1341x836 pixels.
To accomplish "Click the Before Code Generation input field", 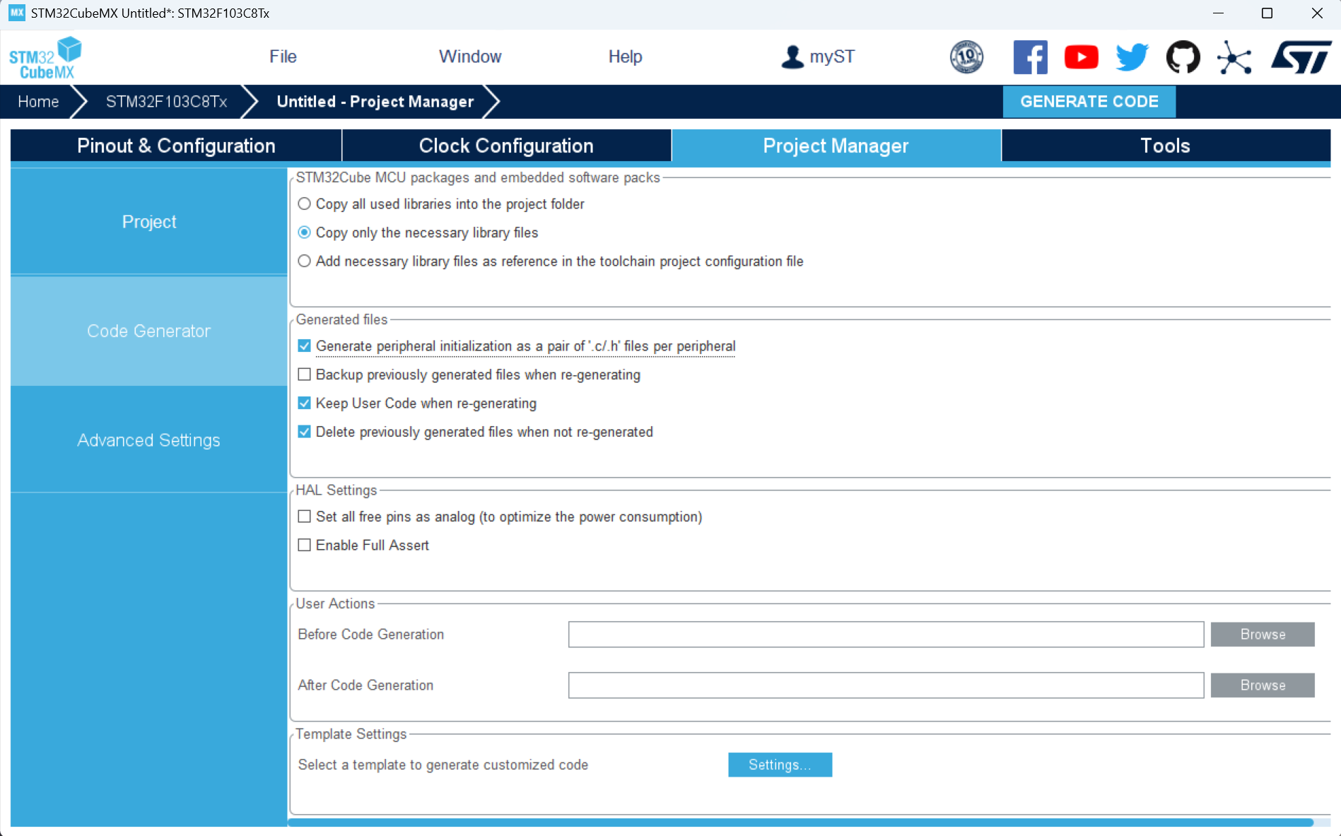I will [x=886, y=635].
